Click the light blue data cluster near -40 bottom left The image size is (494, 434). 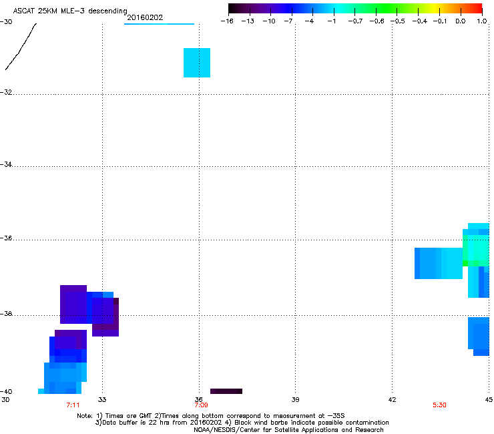(x=62, y=378)
